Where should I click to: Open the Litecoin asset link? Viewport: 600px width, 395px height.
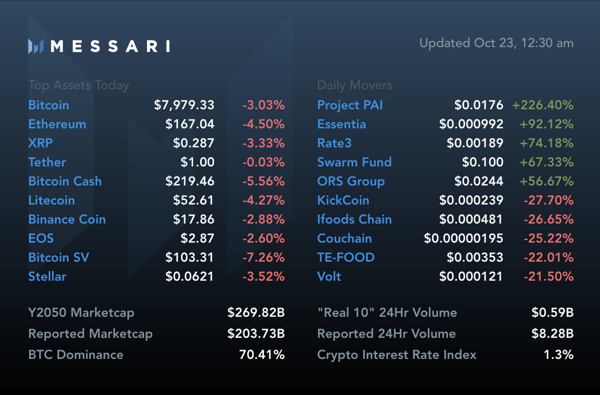click(52, 201)
